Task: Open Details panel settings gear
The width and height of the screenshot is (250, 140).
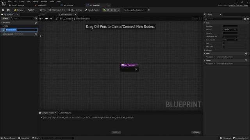Action: click(248, 19)
